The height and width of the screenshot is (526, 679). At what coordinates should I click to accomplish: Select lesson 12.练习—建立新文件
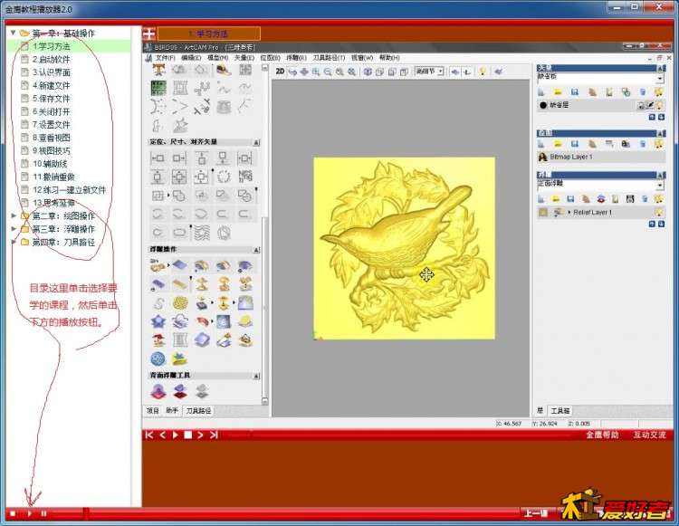[x=70, y=189]
